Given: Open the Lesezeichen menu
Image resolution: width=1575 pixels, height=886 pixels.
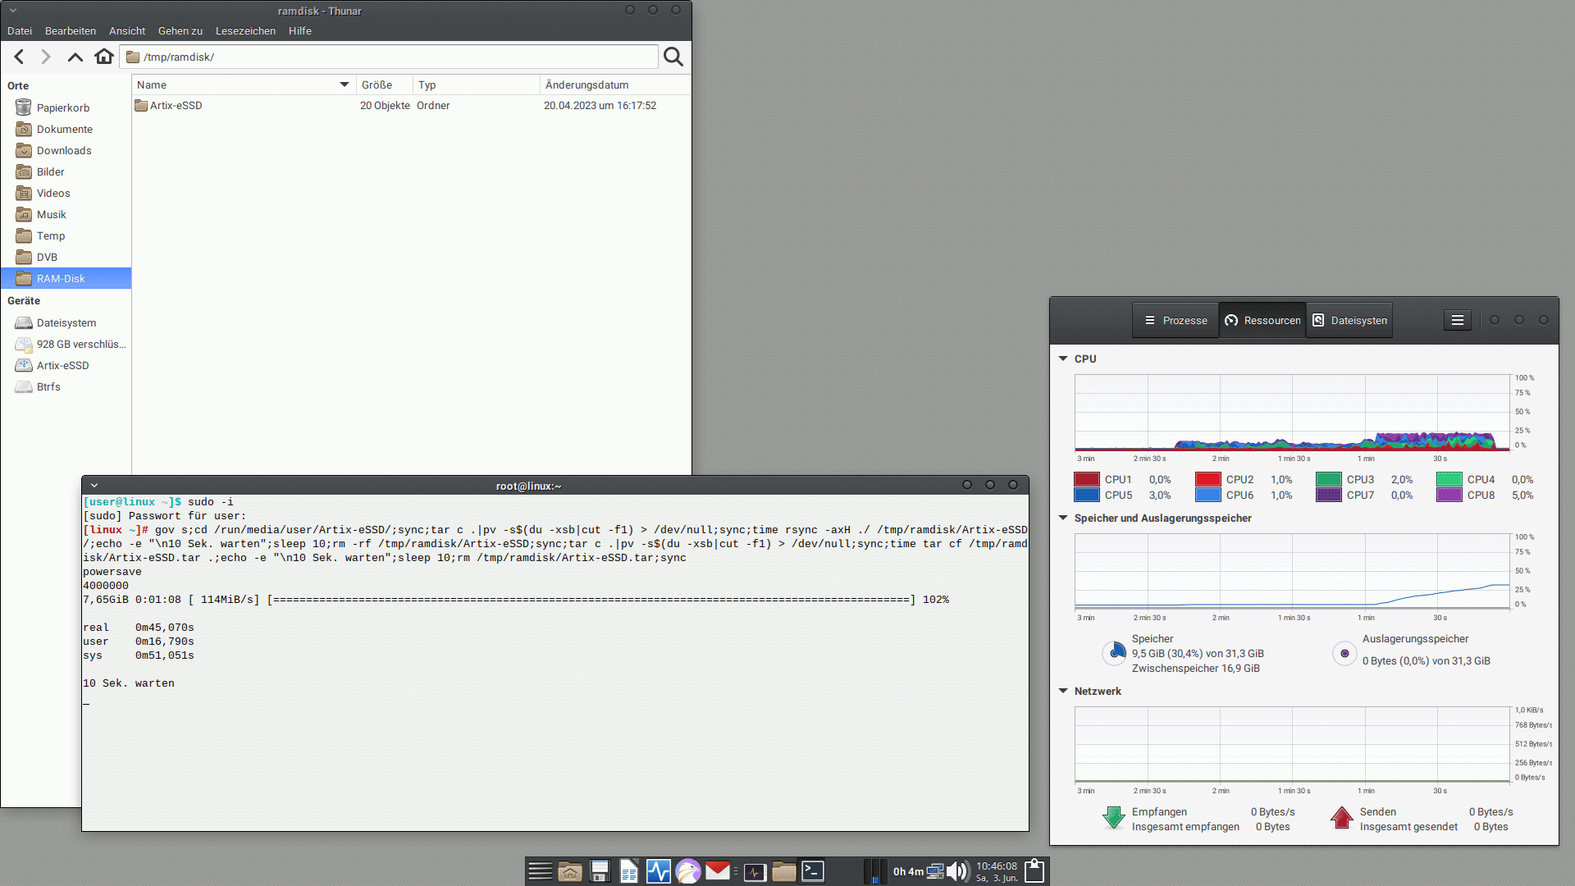Looking at the screenshot, I should 245,30.
